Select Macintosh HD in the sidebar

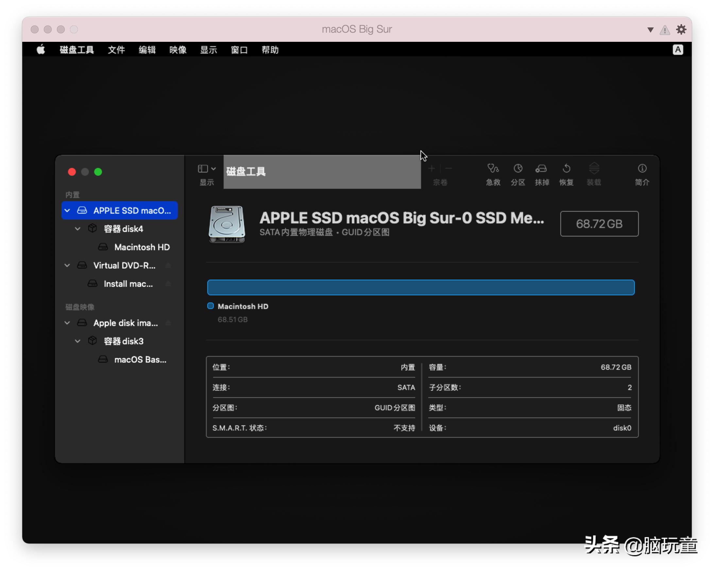[x=142, y=248]
